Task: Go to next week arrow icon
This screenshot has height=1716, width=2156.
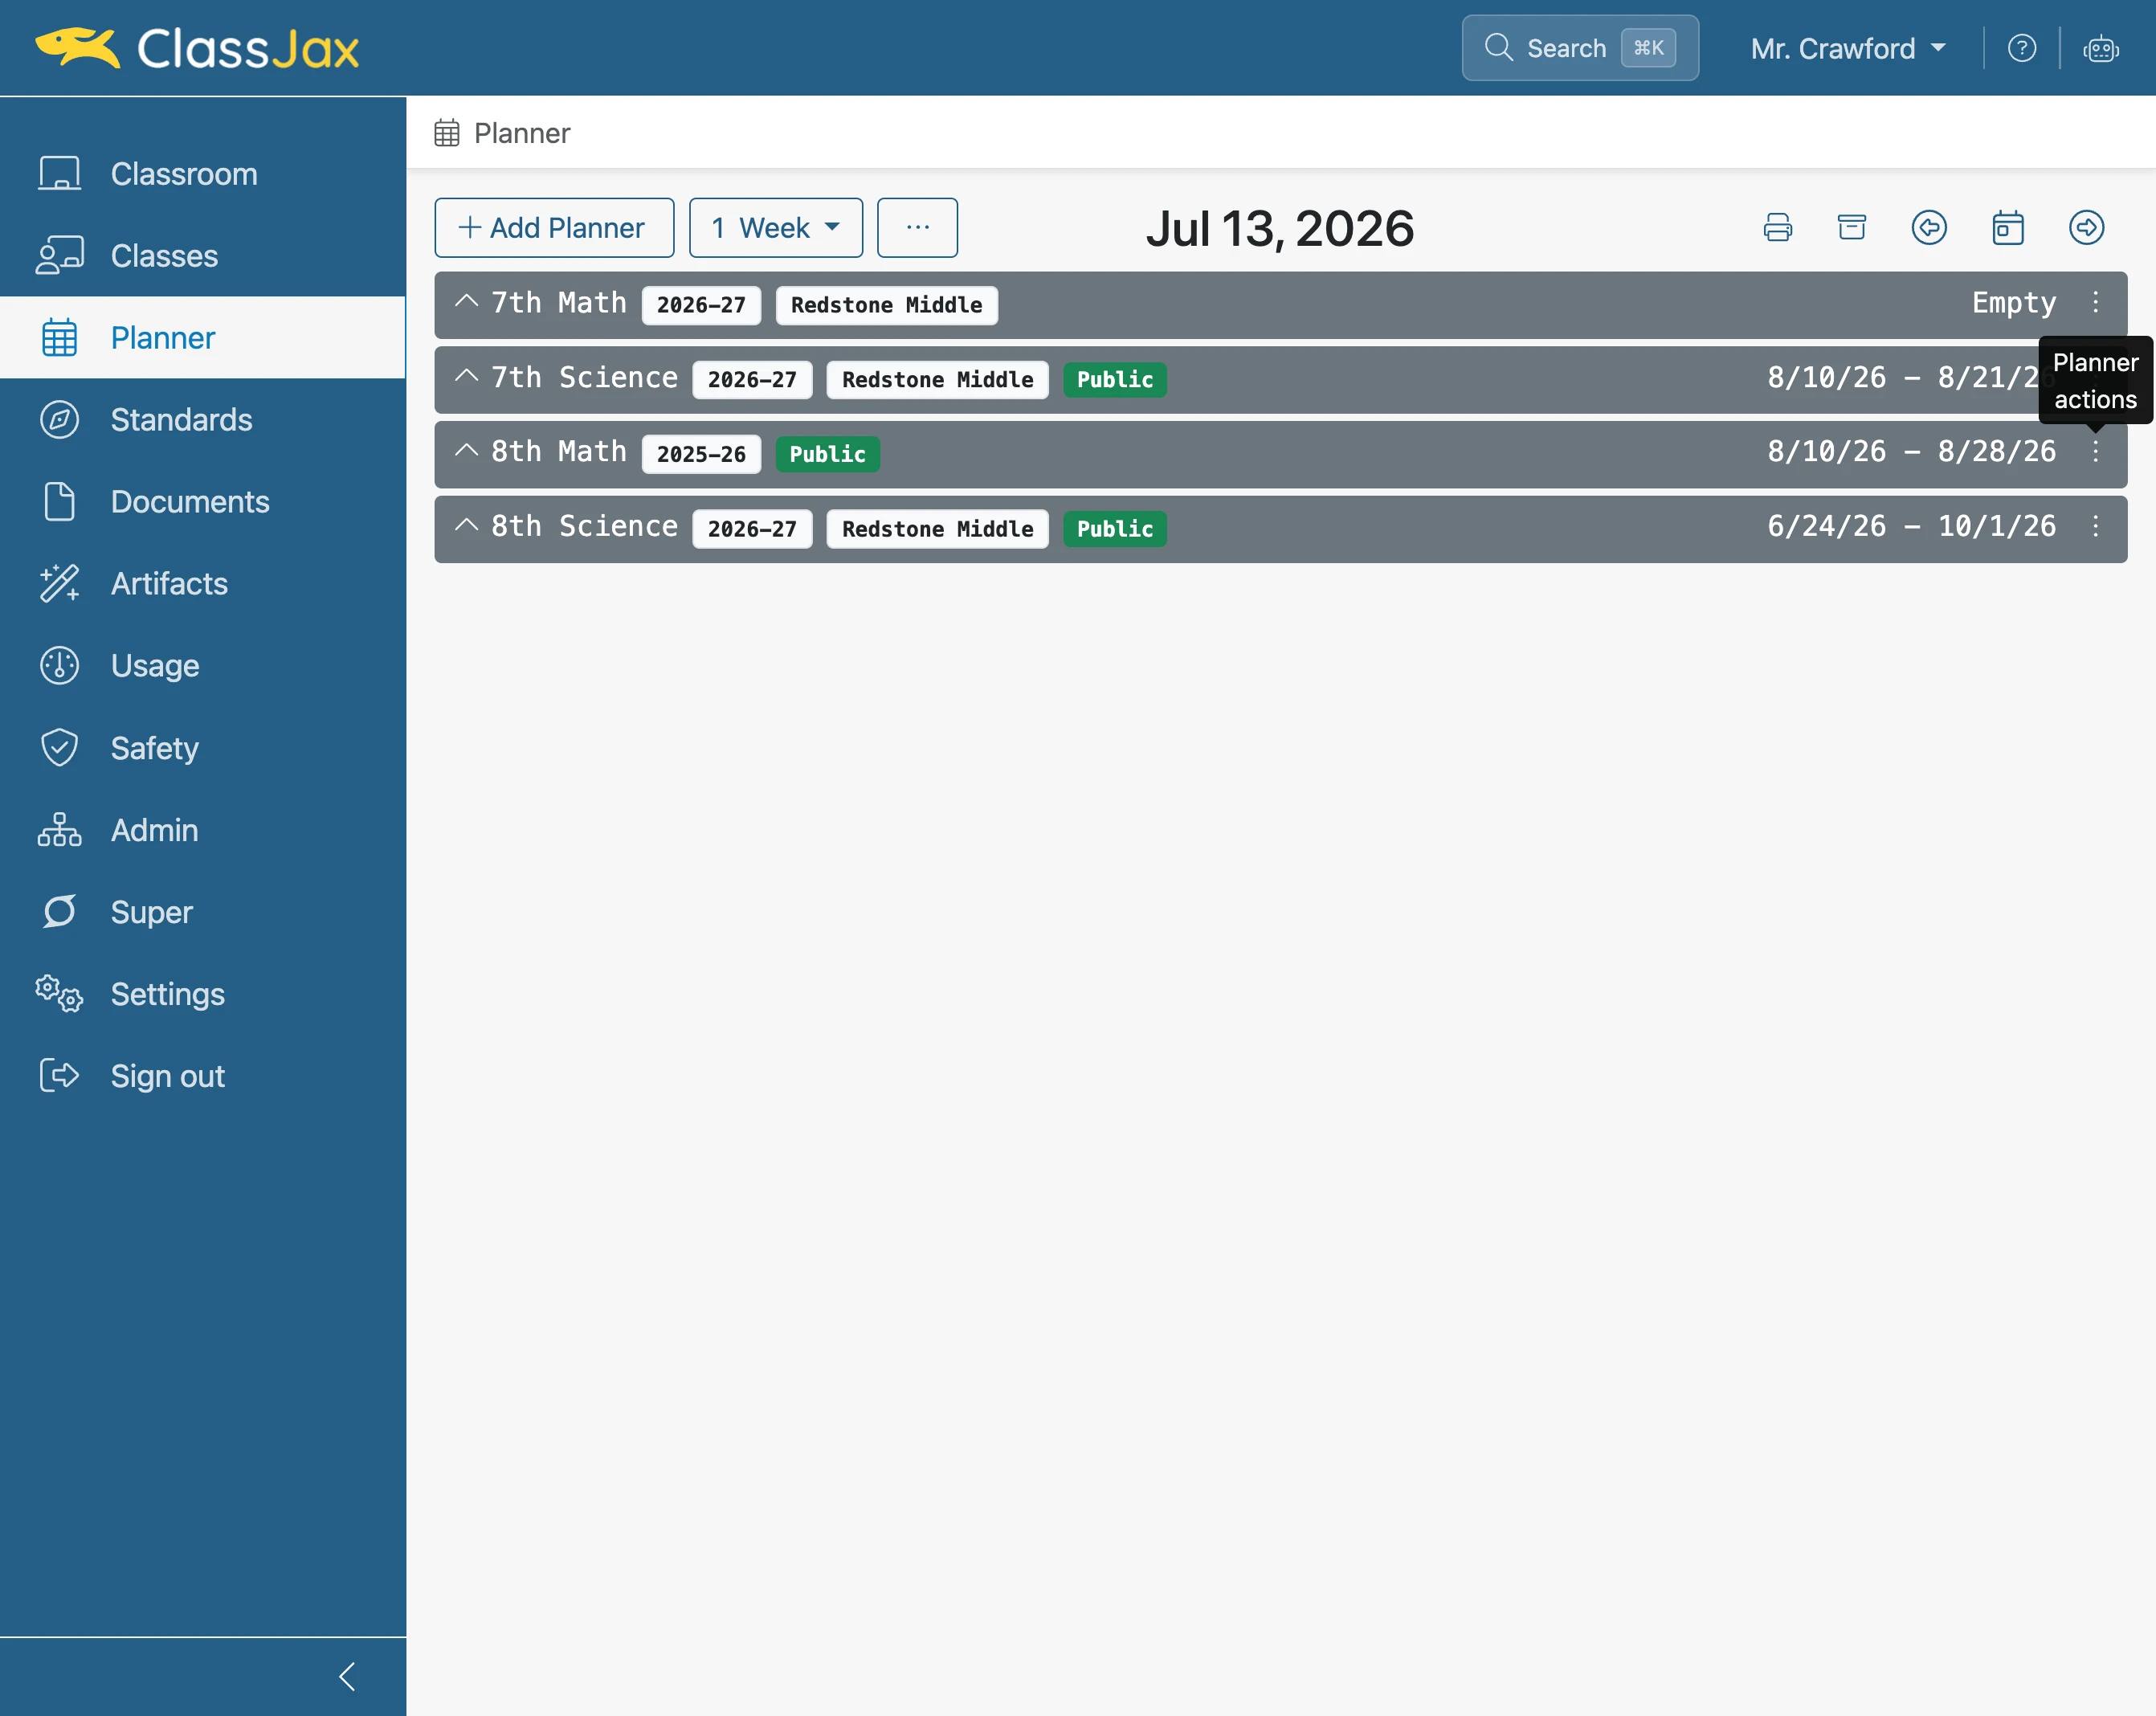Action: [x=2086, y=227]
